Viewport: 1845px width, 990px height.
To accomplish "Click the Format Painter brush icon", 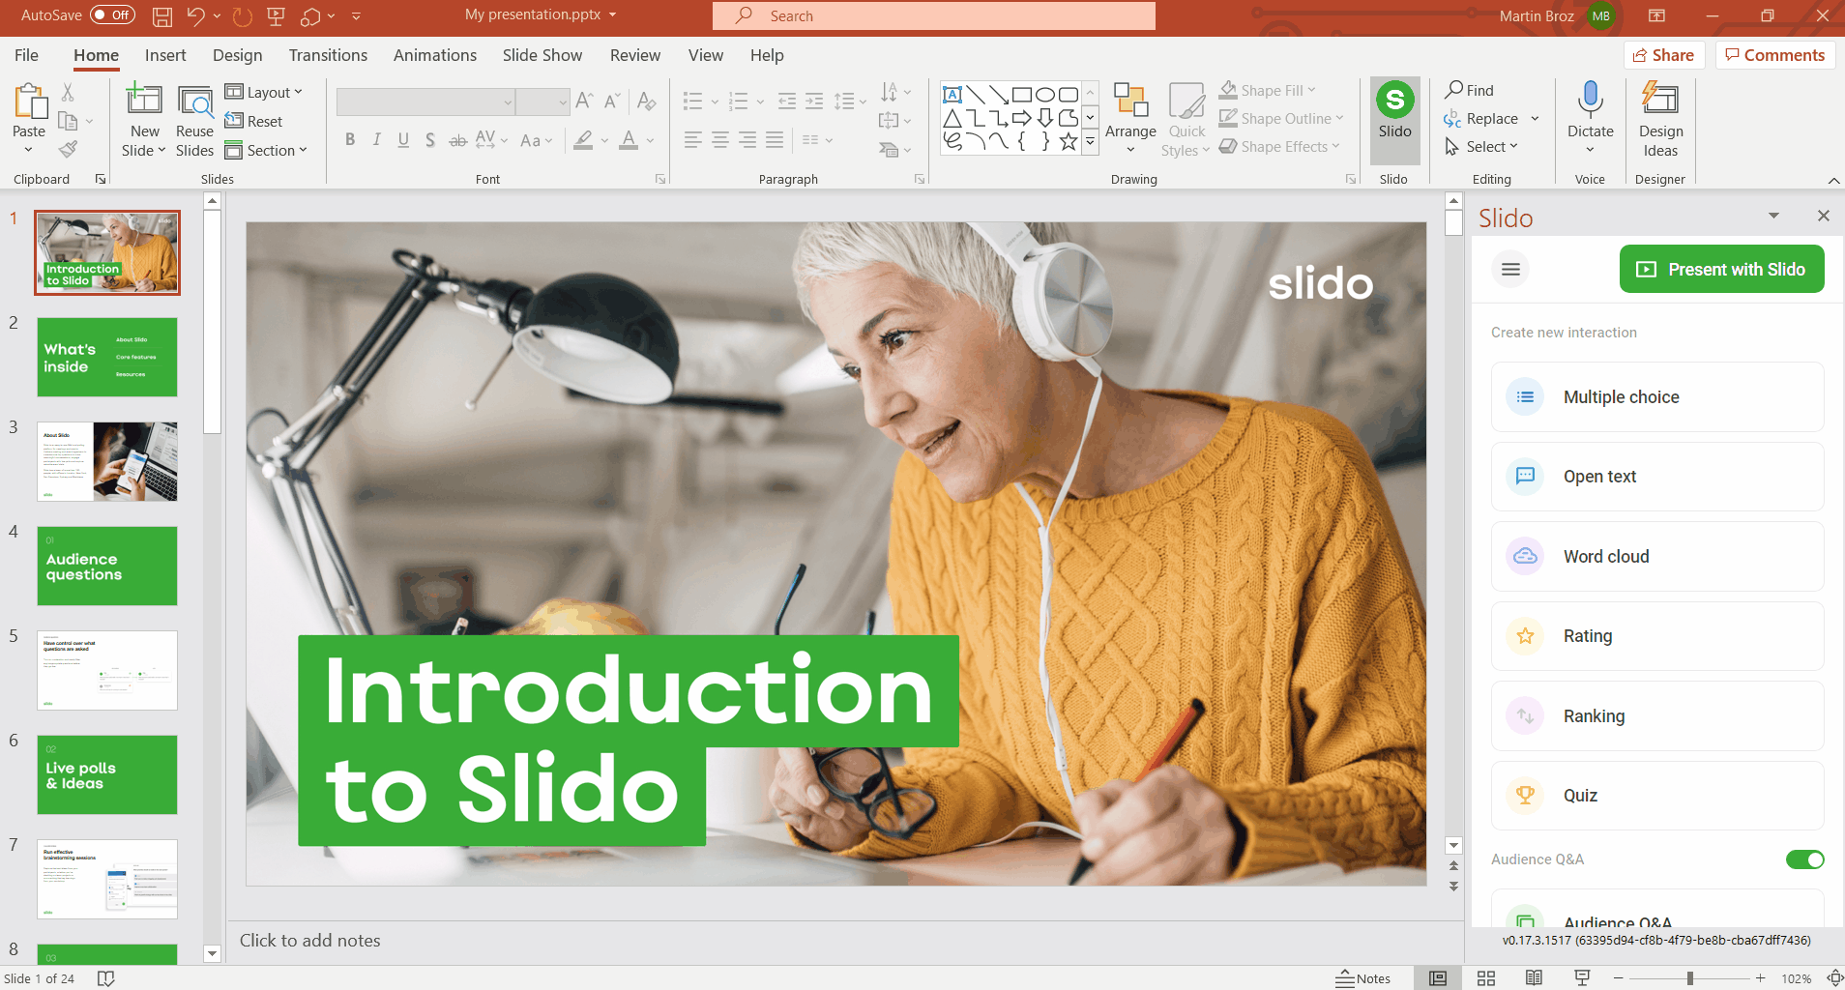I will pyautogui.click(x=68, y=149).
